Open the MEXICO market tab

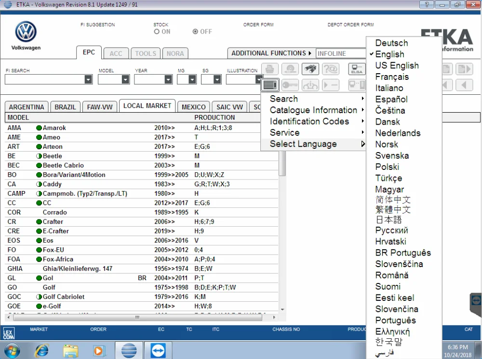194,107
